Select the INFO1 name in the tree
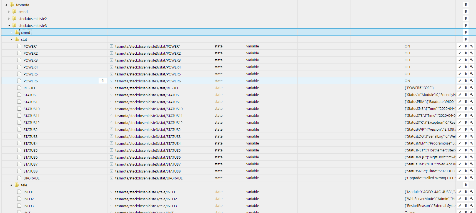Viewport: 476px width, 213px height. [x=29, y=192]
